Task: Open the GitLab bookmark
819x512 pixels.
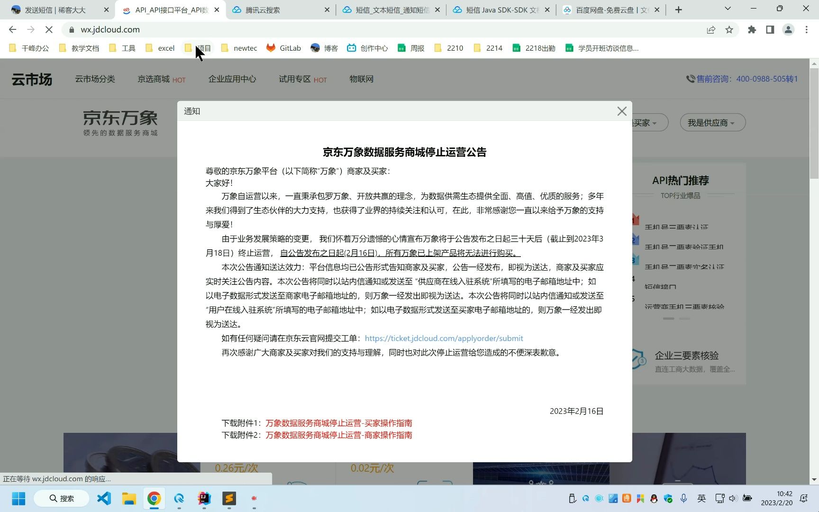Action: [284, 48]
